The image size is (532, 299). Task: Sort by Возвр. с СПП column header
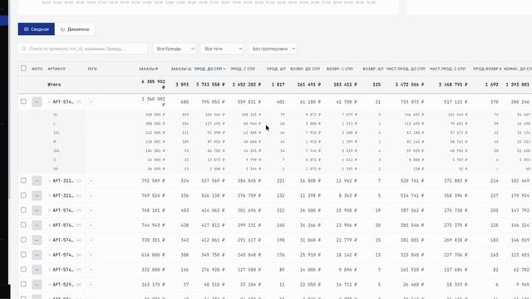[340, 69]
